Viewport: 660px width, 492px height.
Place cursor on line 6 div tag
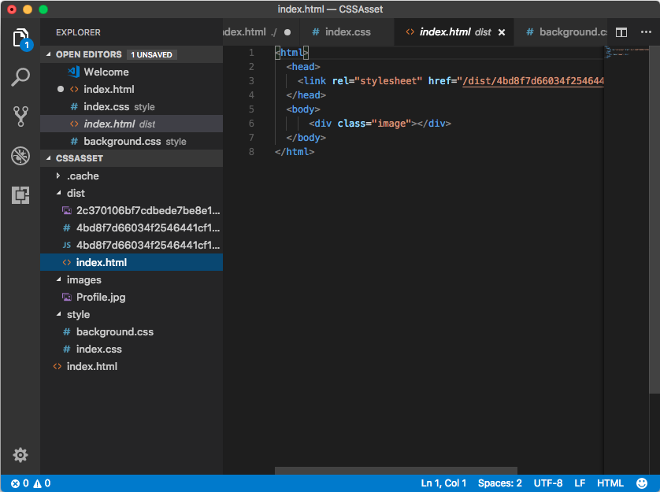[x=380, y=124]
